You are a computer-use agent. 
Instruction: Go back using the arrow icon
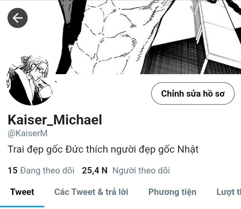click(x=17, y=18)
